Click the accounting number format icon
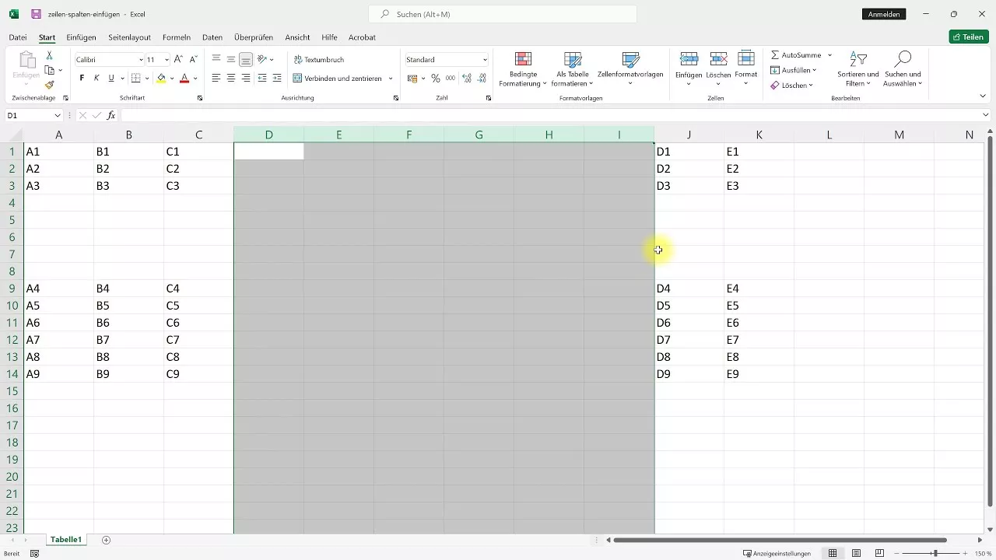 pyautogui.click(x=412, y=78)
